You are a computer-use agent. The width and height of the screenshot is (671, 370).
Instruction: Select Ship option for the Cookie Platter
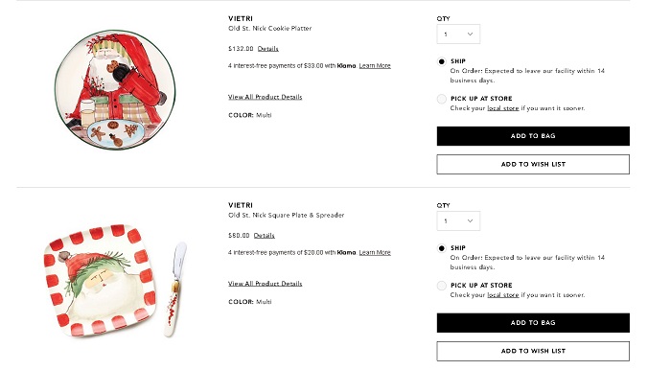pyautogui.click(x=442, y=61)
